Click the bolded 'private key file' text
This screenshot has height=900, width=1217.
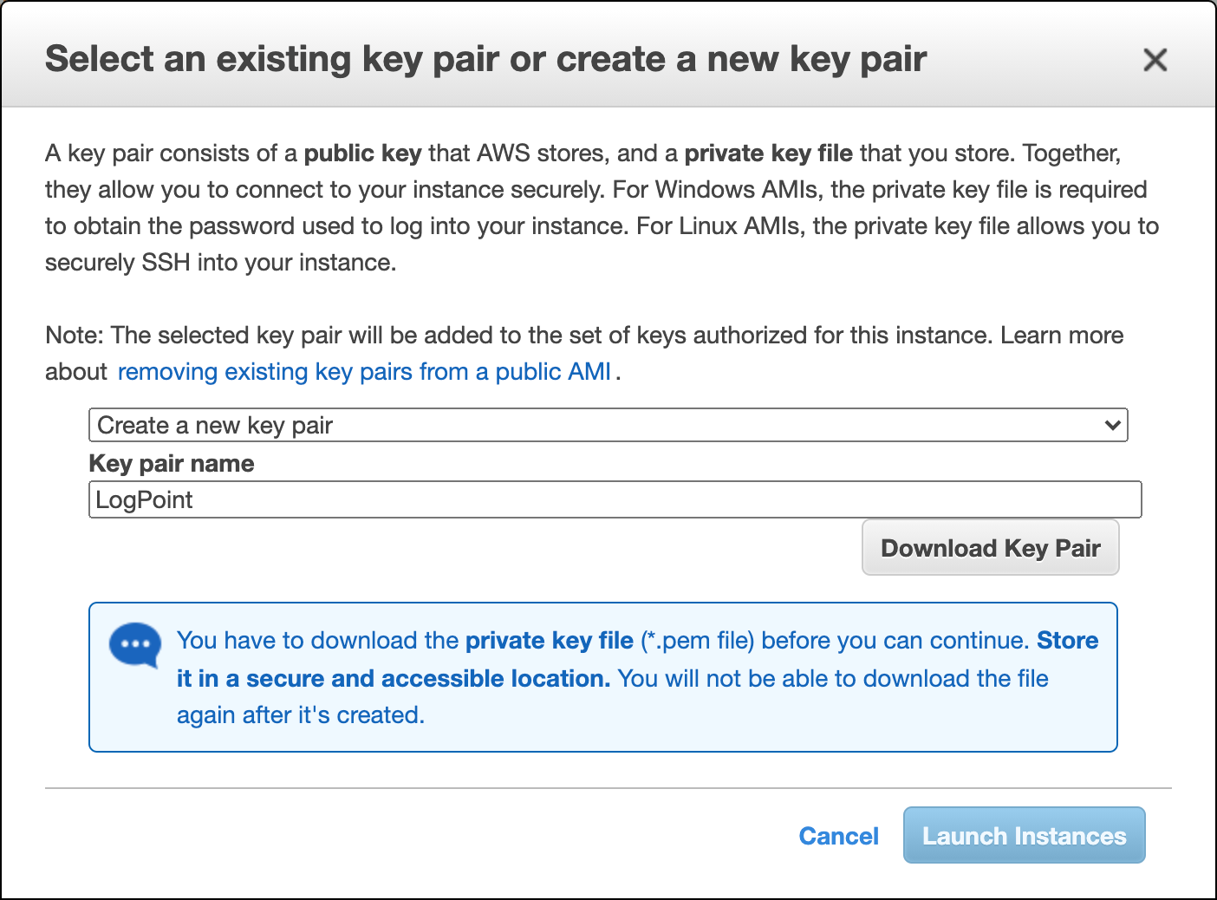click(x=550, y=640)
